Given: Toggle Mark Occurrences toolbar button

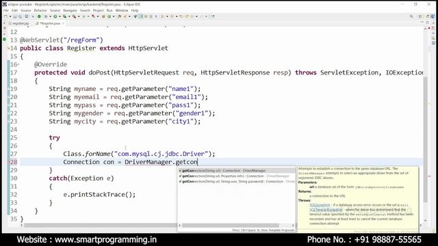Looking at the screenshot, I should [140, 16].
